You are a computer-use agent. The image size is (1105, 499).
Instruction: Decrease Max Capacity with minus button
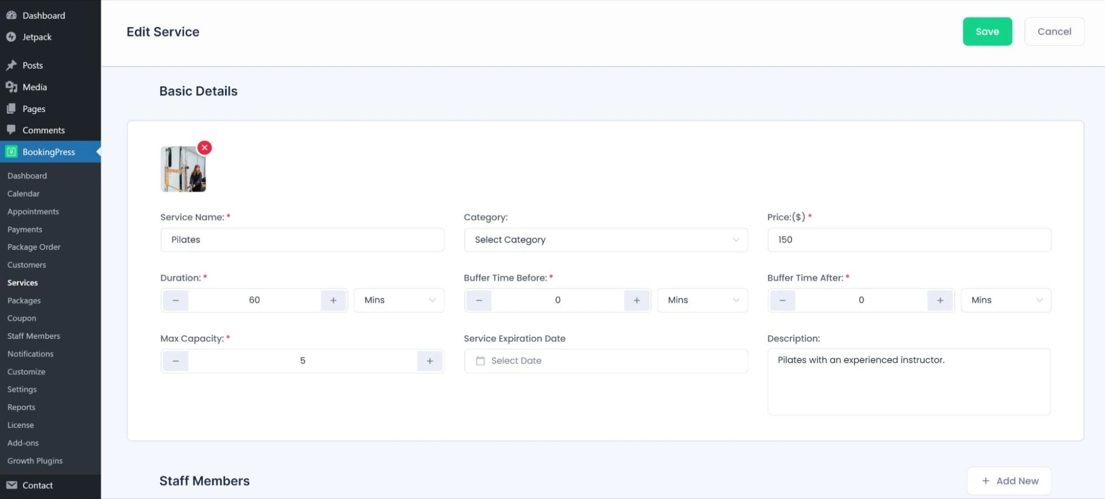176,361
